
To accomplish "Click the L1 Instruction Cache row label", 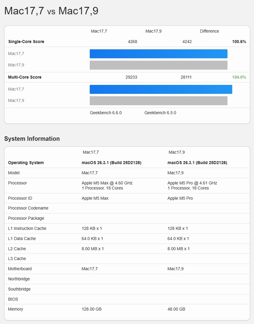I will tap(27, 228).
